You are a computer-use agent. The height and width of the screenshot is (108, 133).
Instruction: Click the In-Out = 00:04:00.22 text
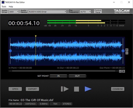[68, 68]
